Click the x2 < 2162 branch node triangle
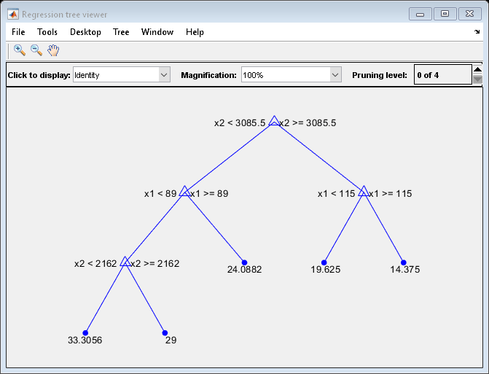Viewport: 489px width, 374px height. [x=125, y=262]
